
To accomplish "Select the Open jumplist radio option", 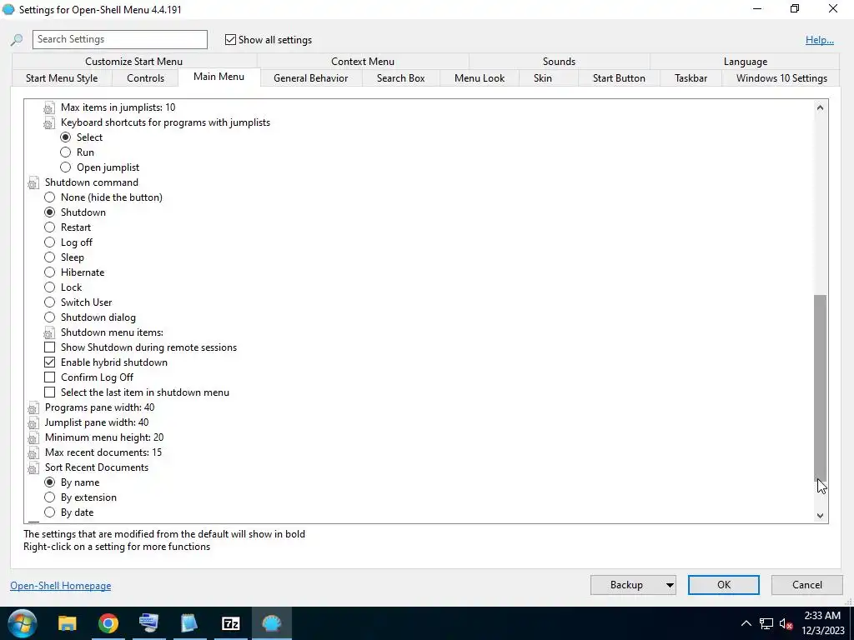I will [65, 167].
